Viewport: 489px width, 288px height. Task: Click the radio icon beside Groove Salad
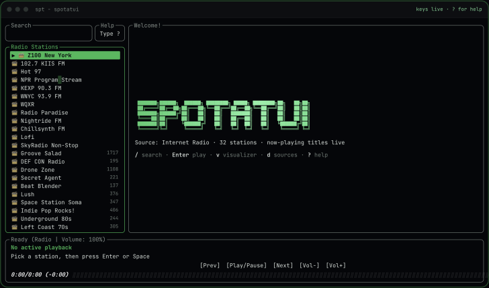(14, 153)
